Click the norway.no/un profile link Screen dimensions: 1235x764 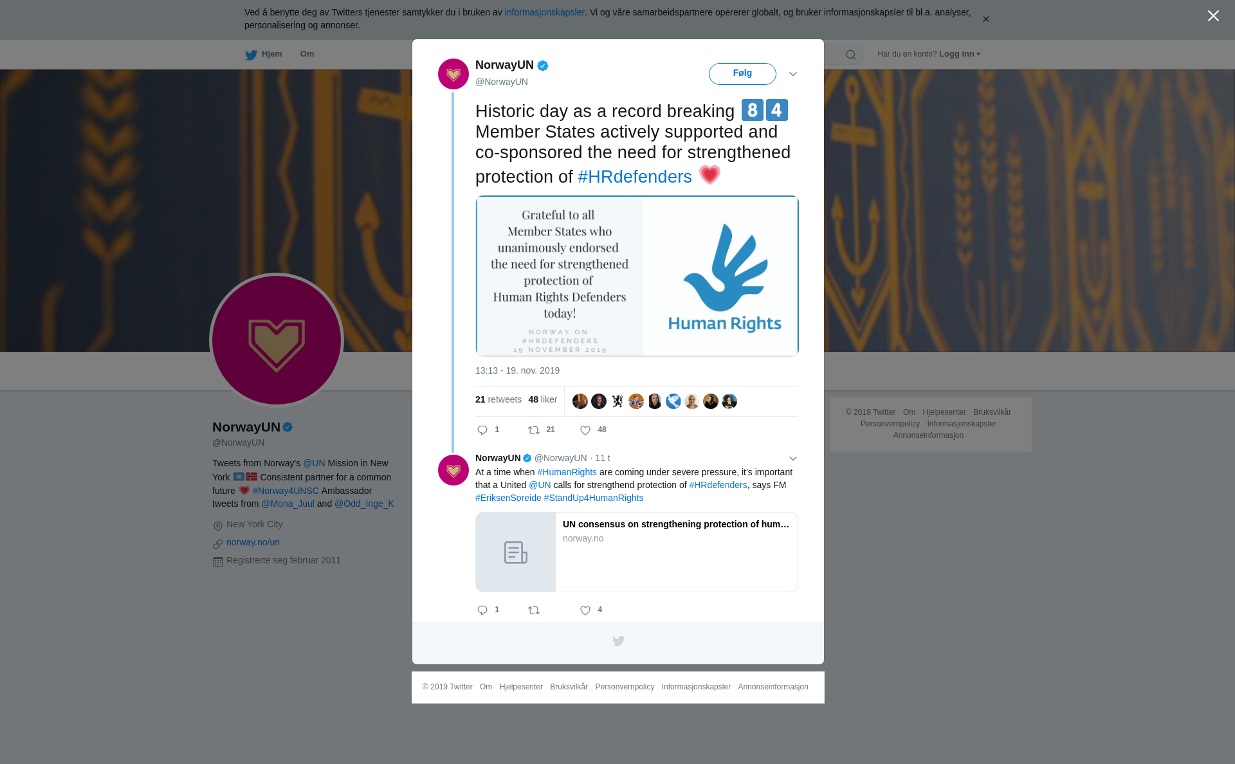tap(253, 542)
